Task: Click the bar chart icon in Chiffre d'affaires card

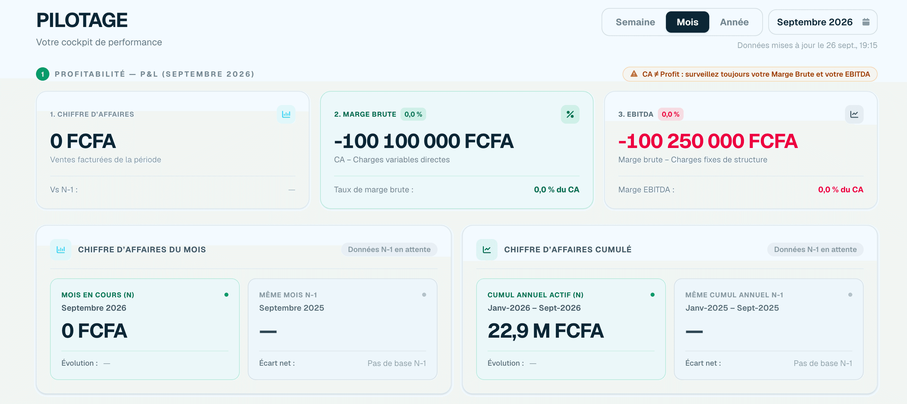Action: pos(286,114)
